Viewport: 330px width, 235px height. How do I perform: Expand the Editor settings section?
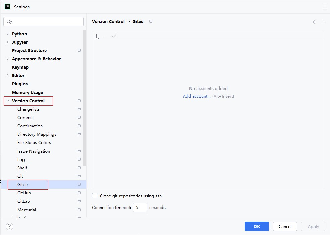8,75
